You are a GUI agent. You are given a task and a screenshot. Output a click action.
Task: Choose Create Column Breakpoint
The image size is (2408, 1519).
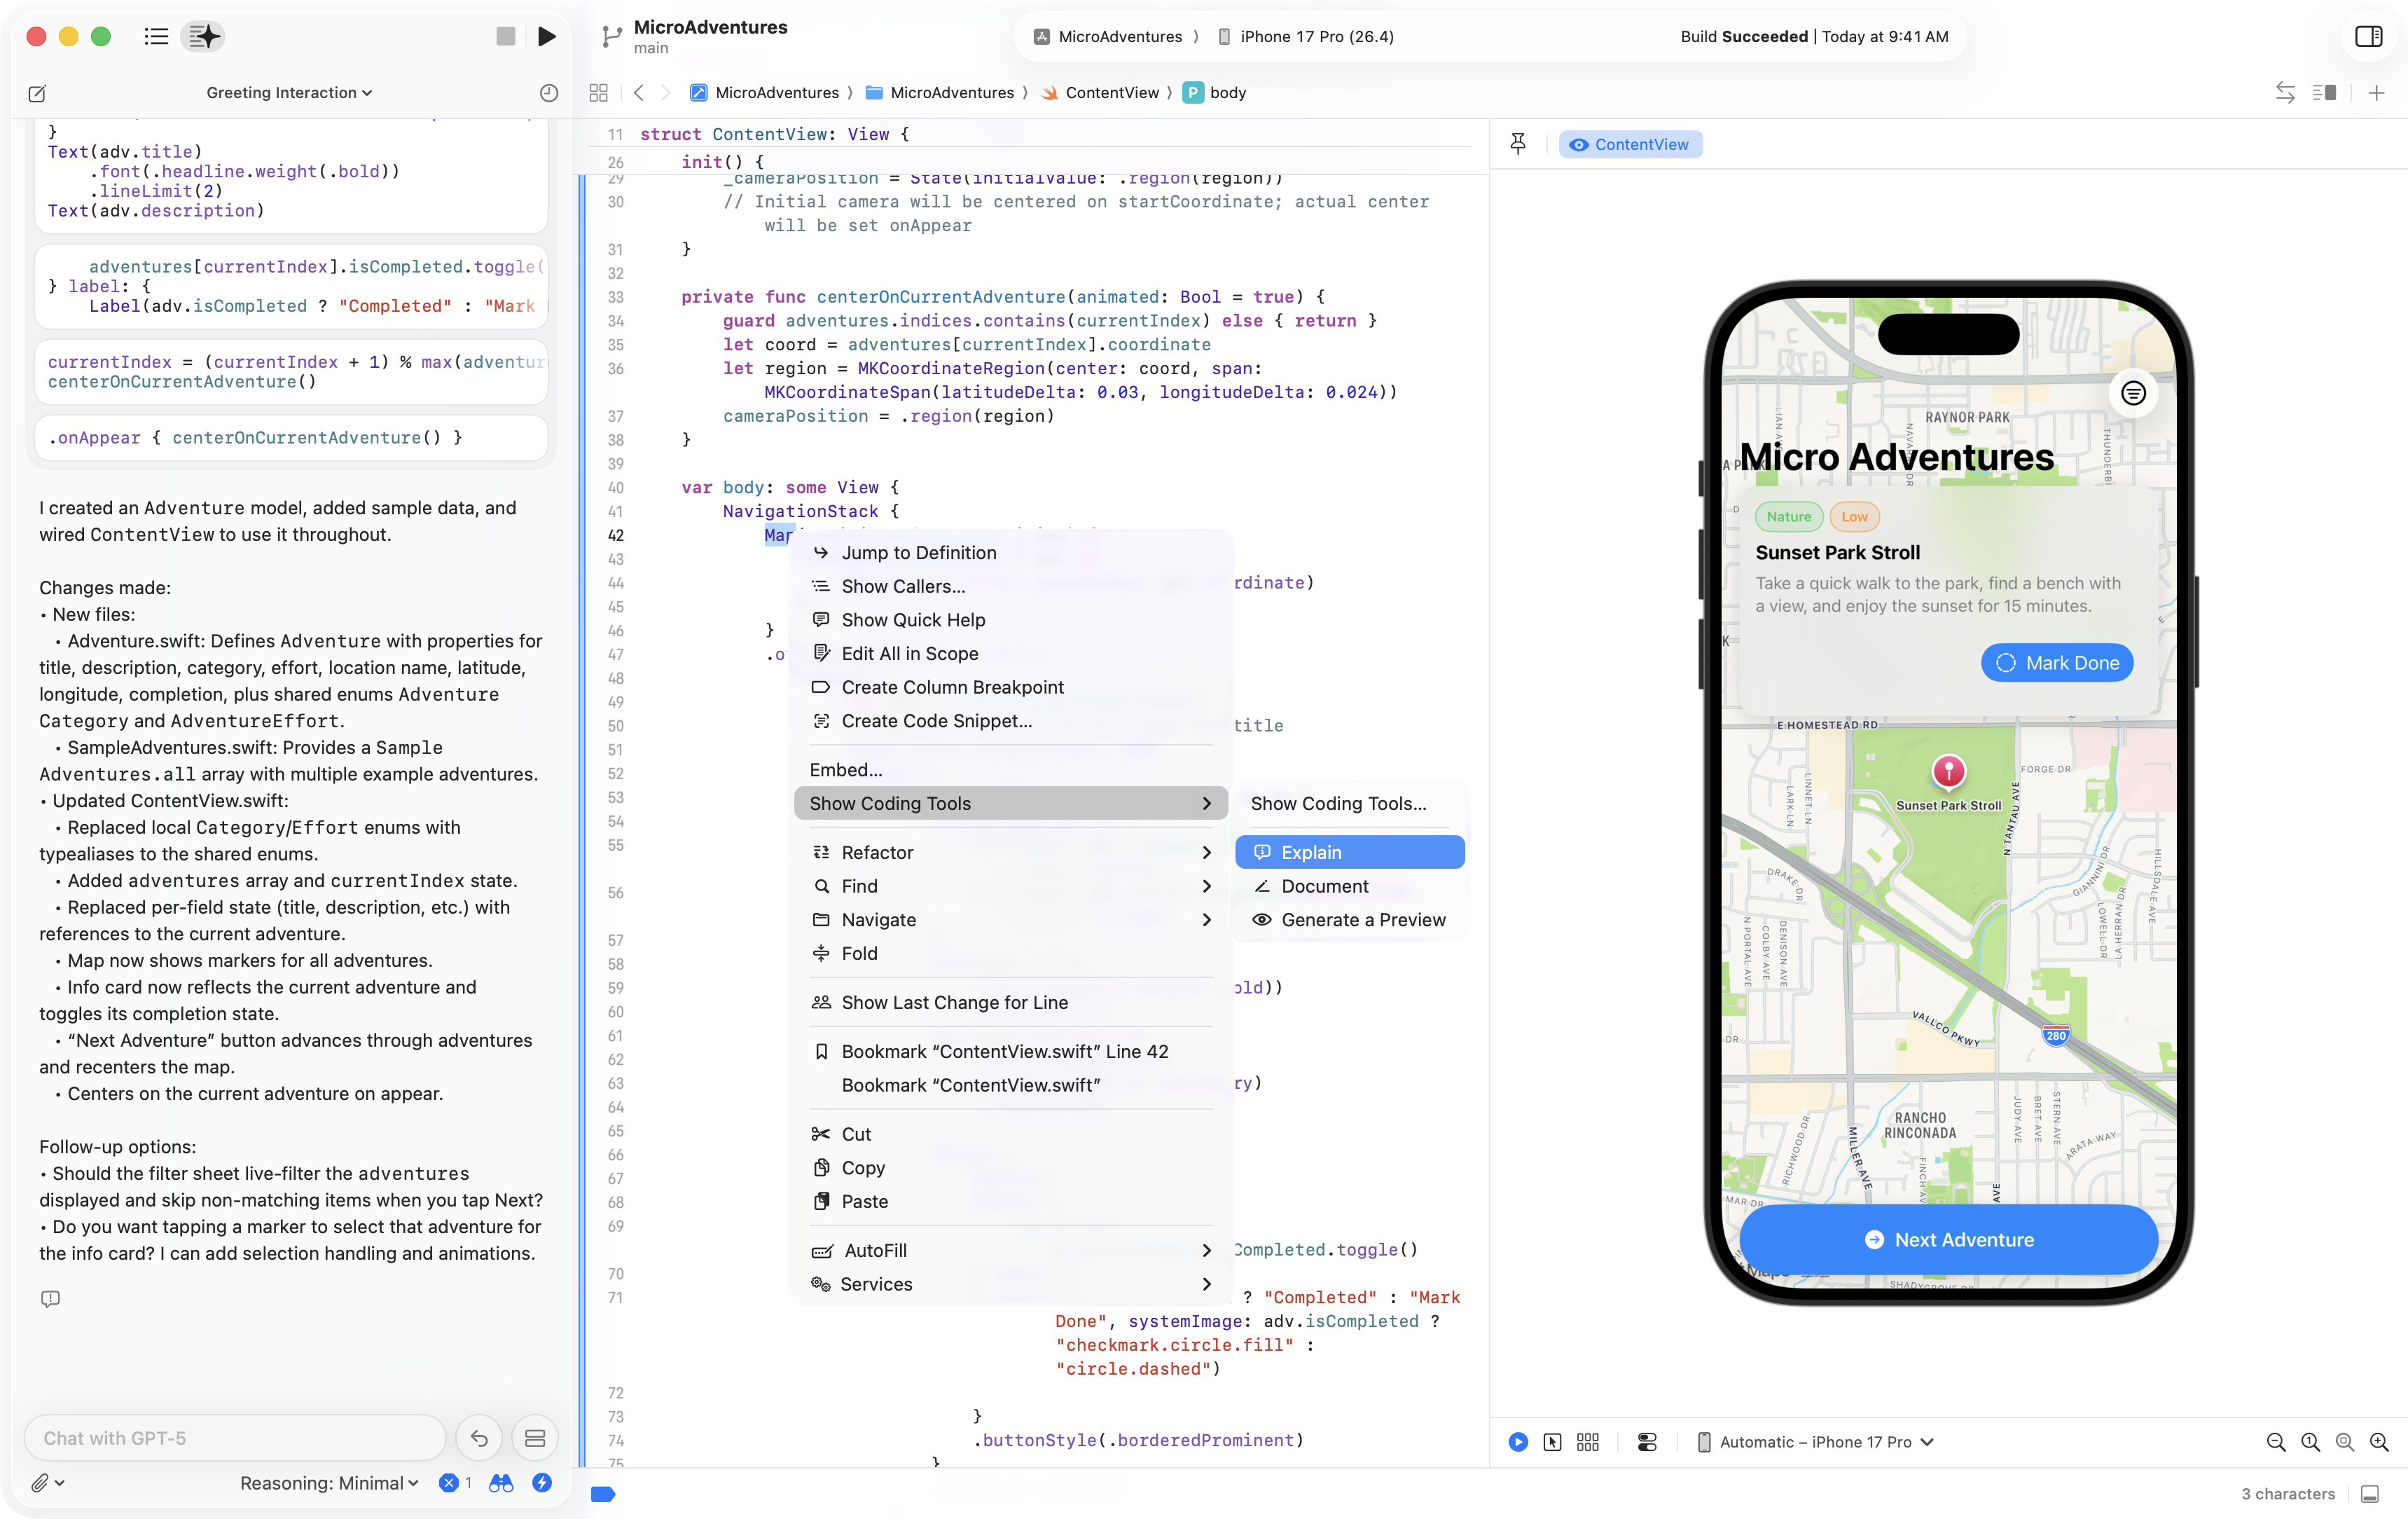tap(1010, 687)
